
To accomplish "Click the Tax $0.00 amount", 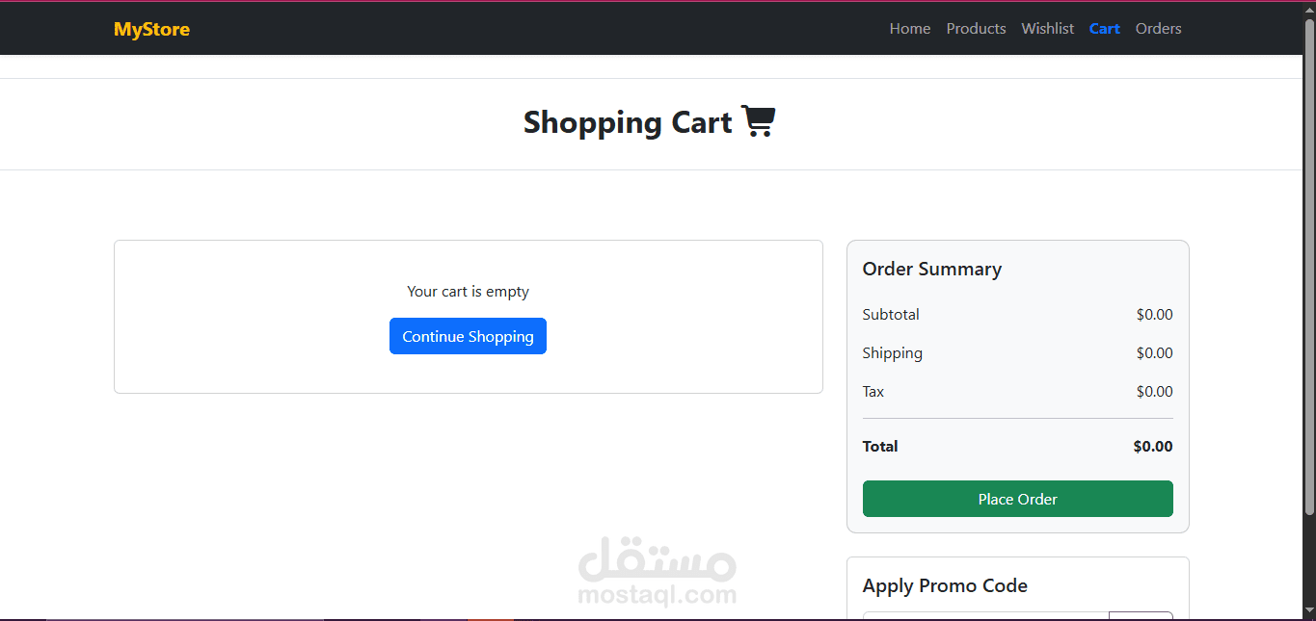I will coord(1154,391).
